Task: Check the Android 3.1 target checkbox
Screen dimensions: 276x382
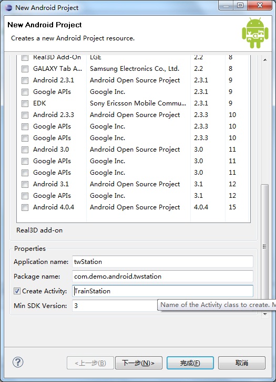Action: [25, 184]
